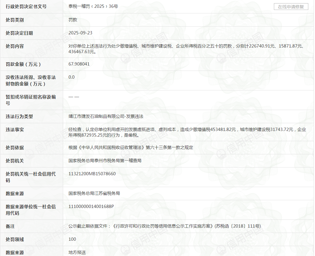The width and height of the screenshot is (315, 256).
Task: Click the violation type 靖江市捷发石油制品有限公司-发票违法
Action: click(x=106, y=116)
